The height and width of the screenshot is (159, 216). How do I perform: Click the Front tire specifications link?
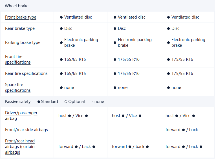(x=18, y=59)
